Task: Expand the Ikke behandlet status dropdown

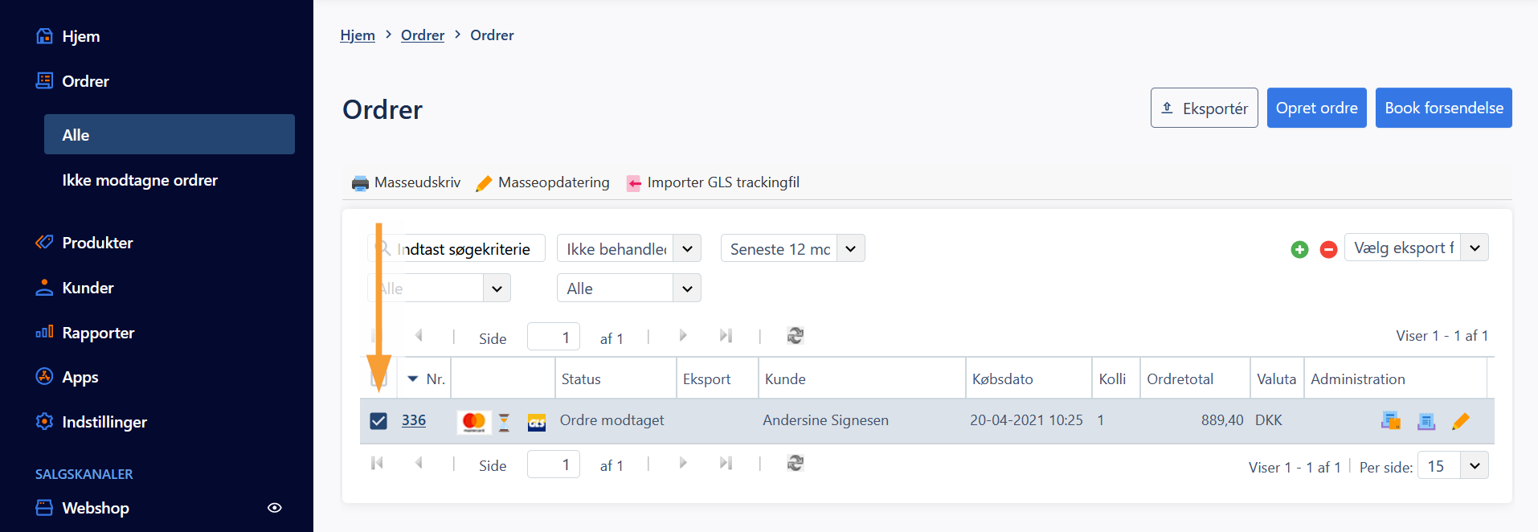Action: [687, 249]
